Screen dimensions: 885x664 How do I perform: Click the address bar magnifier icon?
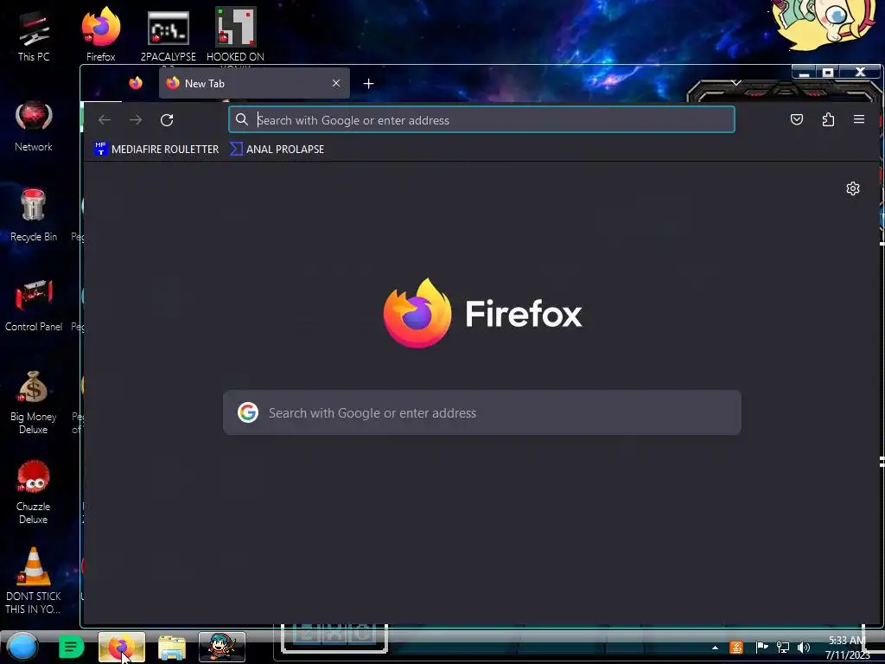[x=242, y=119]
